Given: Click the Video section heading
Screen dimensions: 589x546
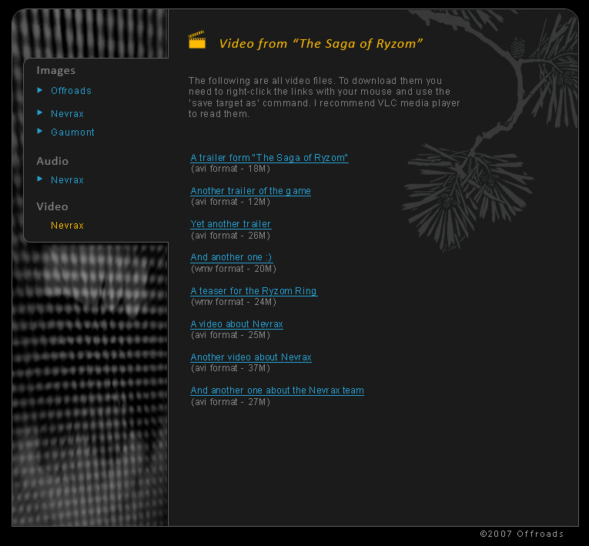Looking at the screenshot, I should pyautogui.click(x=52, y=206).
